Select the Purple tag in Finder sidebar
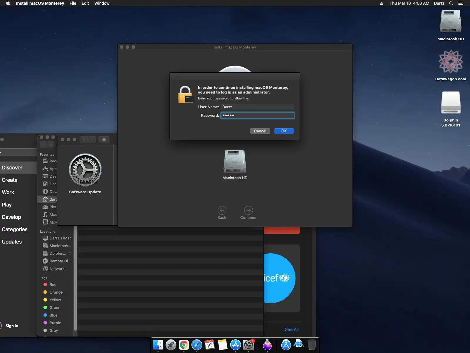This screenshot has height=353, width=470. 56,323
